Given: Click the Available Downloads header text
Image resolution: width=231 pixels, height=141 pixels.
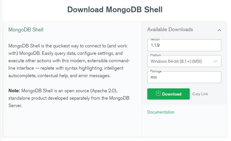Looking at the screenshot, I should 170,30.
